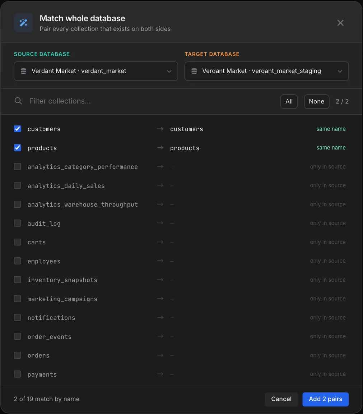Select the source customers collection name
This screenshot has height=414, width=363.
[44, 129]
